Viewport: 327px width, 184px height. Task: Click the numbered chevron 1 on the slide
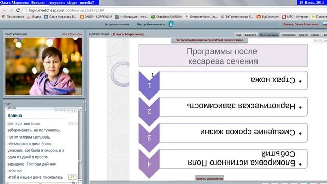tap(149, 85)
